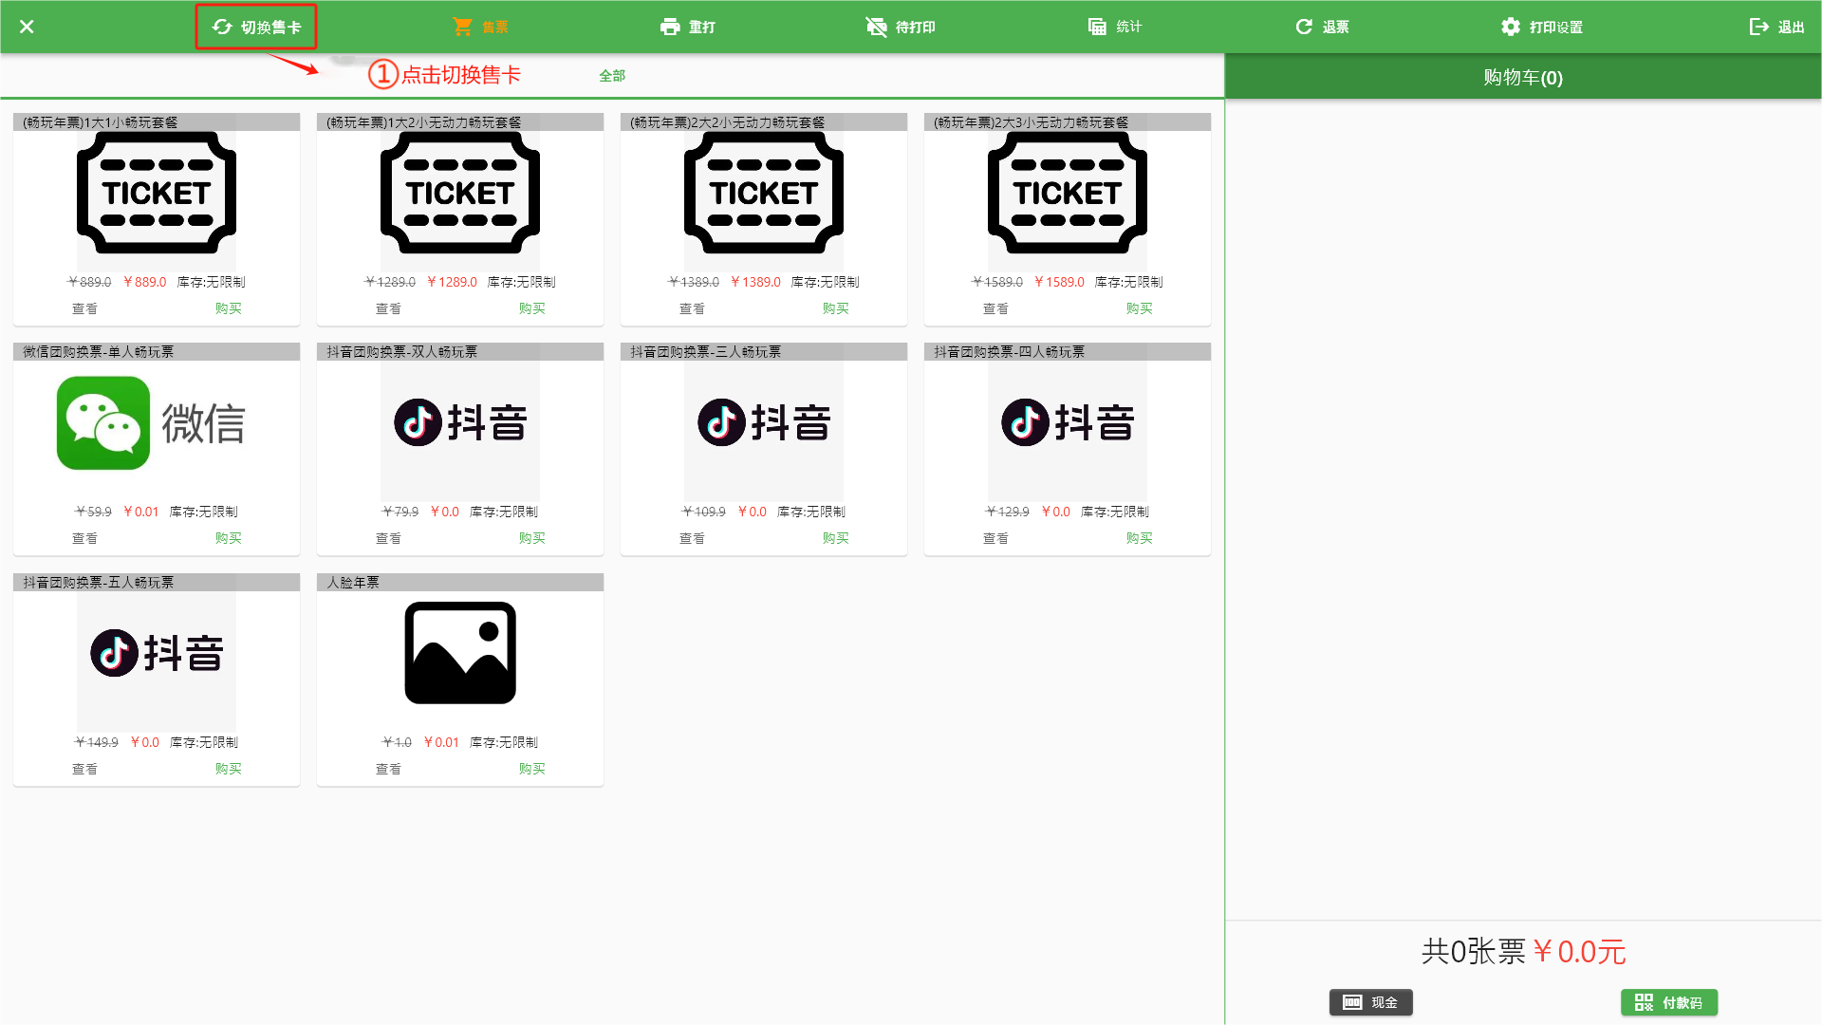1822x1025 pixels.
Task: Click the placeholder image of 人脸年票
Action: (x=460, y=653)
